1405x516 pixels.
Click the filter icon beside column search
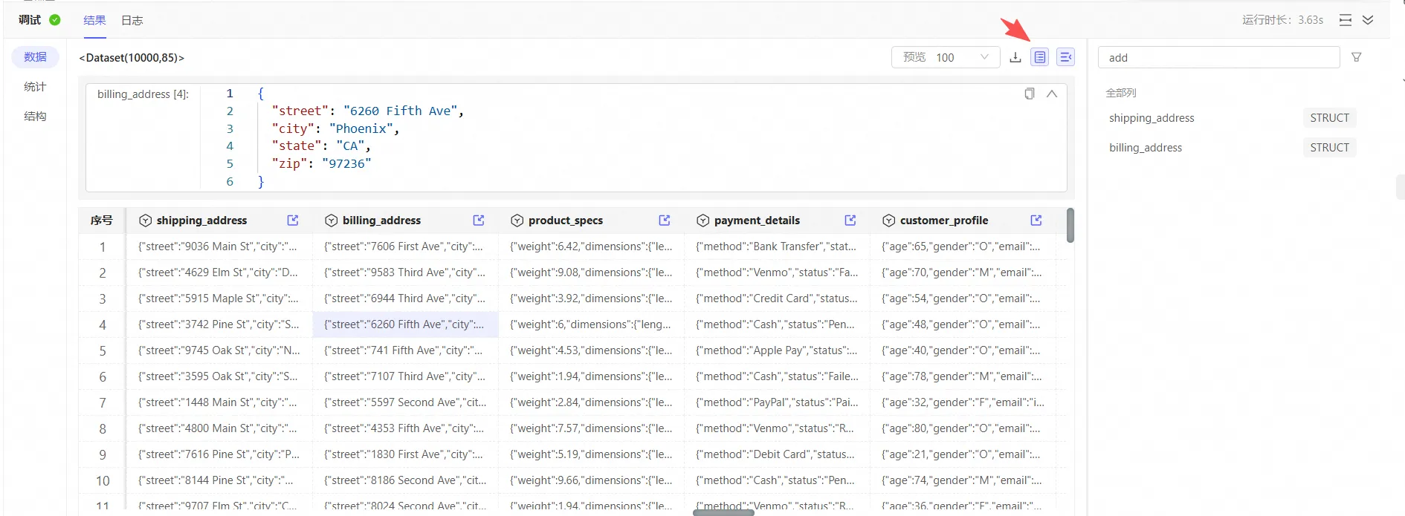pos(1357,57)
